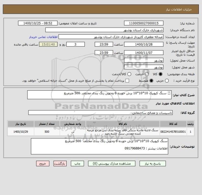Click the تعداد / مقدار column header
The height and width of the screenshot is (195, 202).
click(47, 124)
